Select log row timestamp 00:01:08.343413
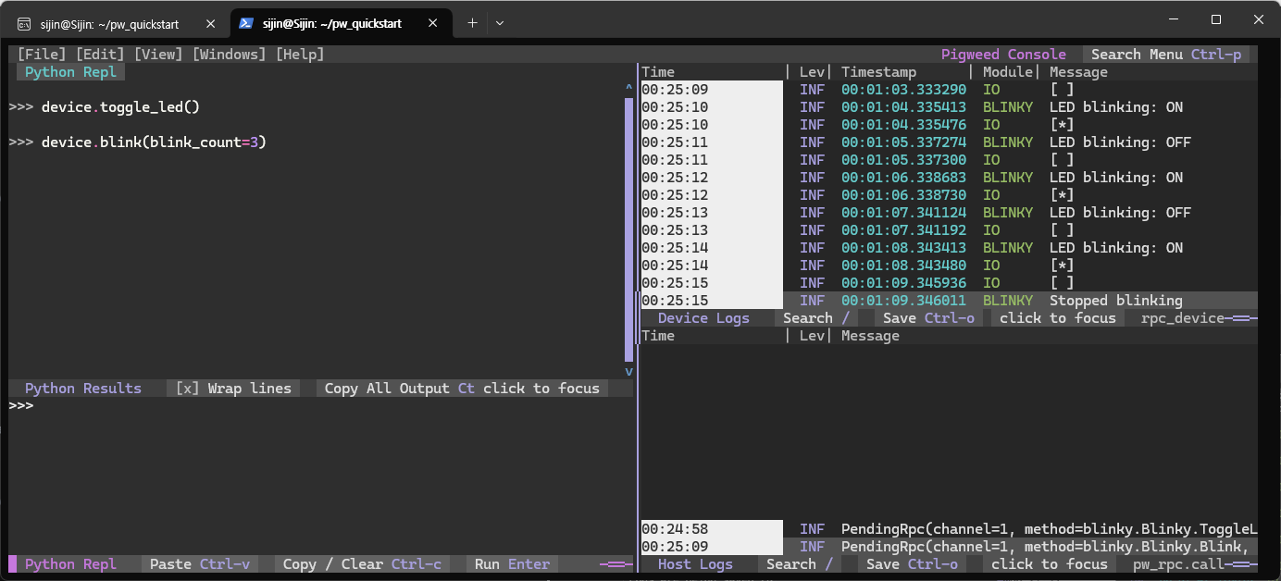1281x581 pixels. [949, 248]
